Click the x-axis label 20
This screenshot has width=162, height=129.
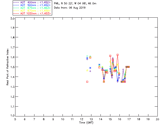tap(157, 119)
